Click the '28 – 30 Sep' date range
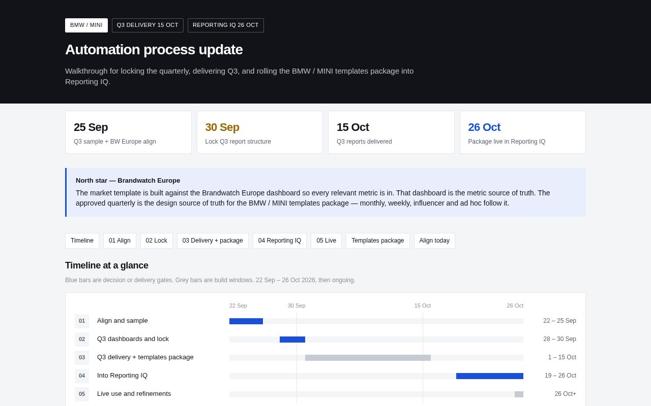The image size is (651, 406). (x=559, y=339)
